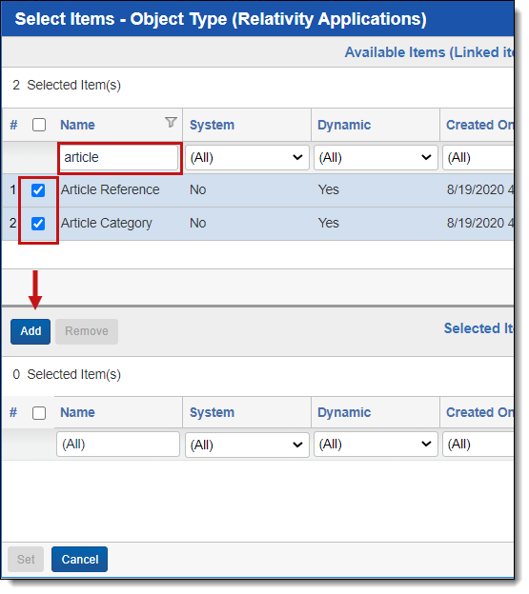
Task: Click the filter icon in Name header
Action: (171, 122)
